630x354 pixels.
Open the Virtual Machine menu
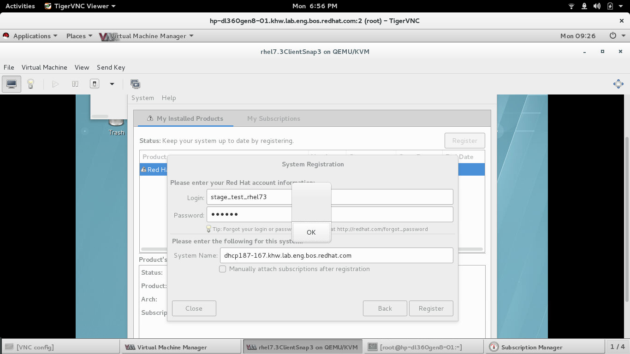[44, 67]
